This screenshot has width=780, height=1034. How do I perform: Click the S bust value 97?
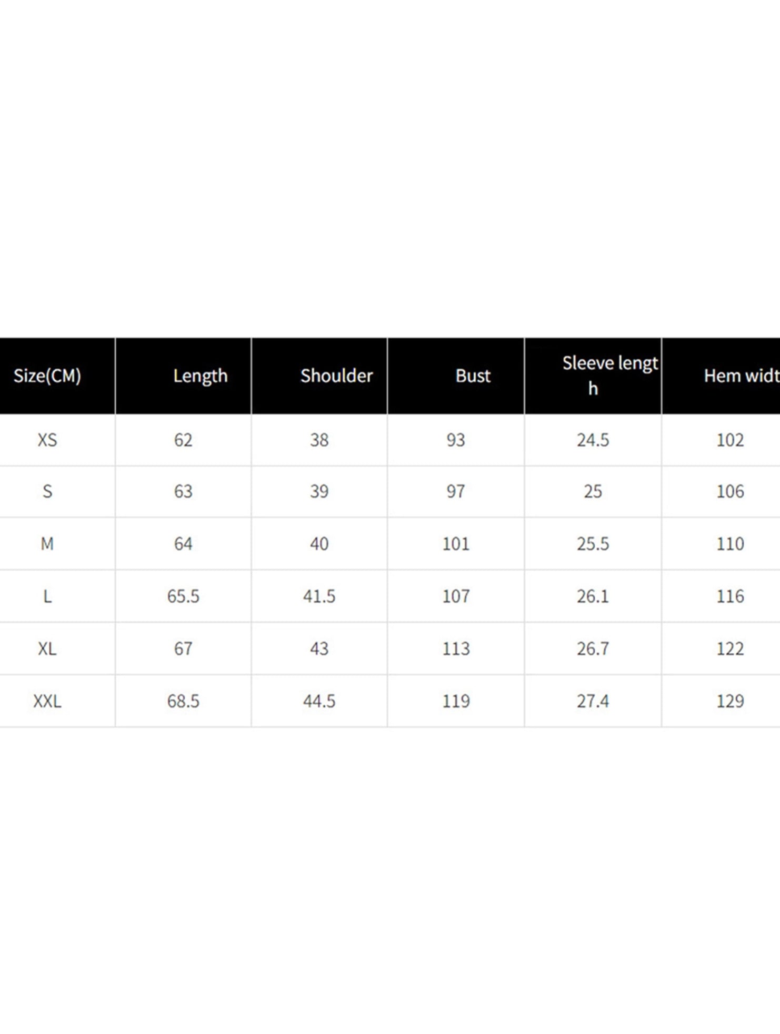(x=456, y=491)
